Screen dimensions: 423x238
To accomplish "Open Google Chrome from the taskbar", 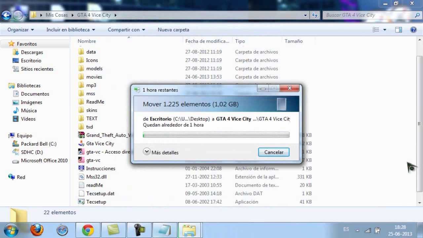I will [x=88, y=230].
